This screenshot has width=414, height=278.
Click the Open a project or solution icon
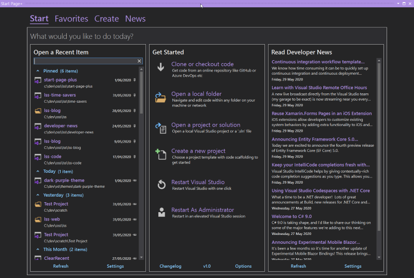(161, 128)
